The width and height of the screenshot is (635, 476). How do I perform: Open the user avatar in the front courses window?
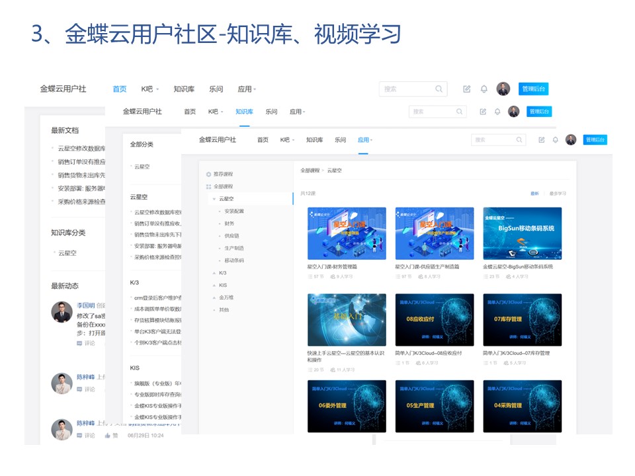[x=571, y=140]
